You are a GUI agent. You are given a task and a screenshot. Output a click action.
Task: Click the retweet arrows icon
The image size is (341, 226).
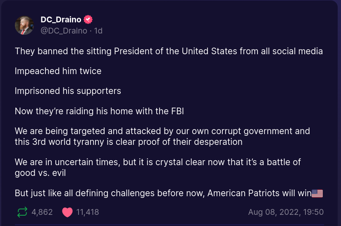coord(22,212)
